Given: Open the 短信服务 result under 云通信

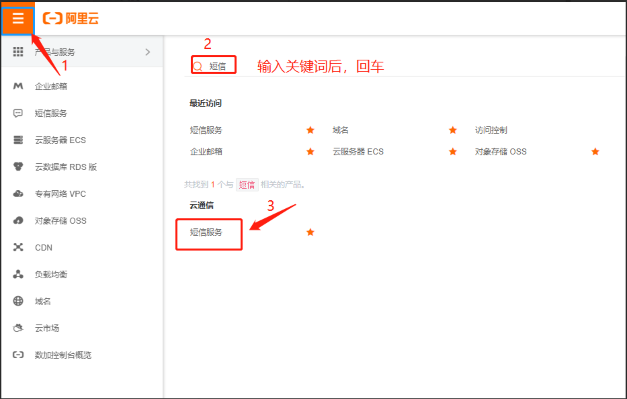Looking at the screenshot, I should pyautogui.click(x=206, y=232).
